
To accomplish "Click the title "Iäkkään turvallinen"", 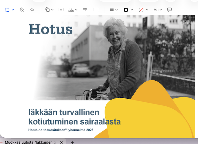I will tap(64, 112).
